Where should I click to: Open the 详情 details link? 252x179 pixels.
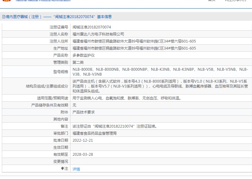[x=76, y=169]
